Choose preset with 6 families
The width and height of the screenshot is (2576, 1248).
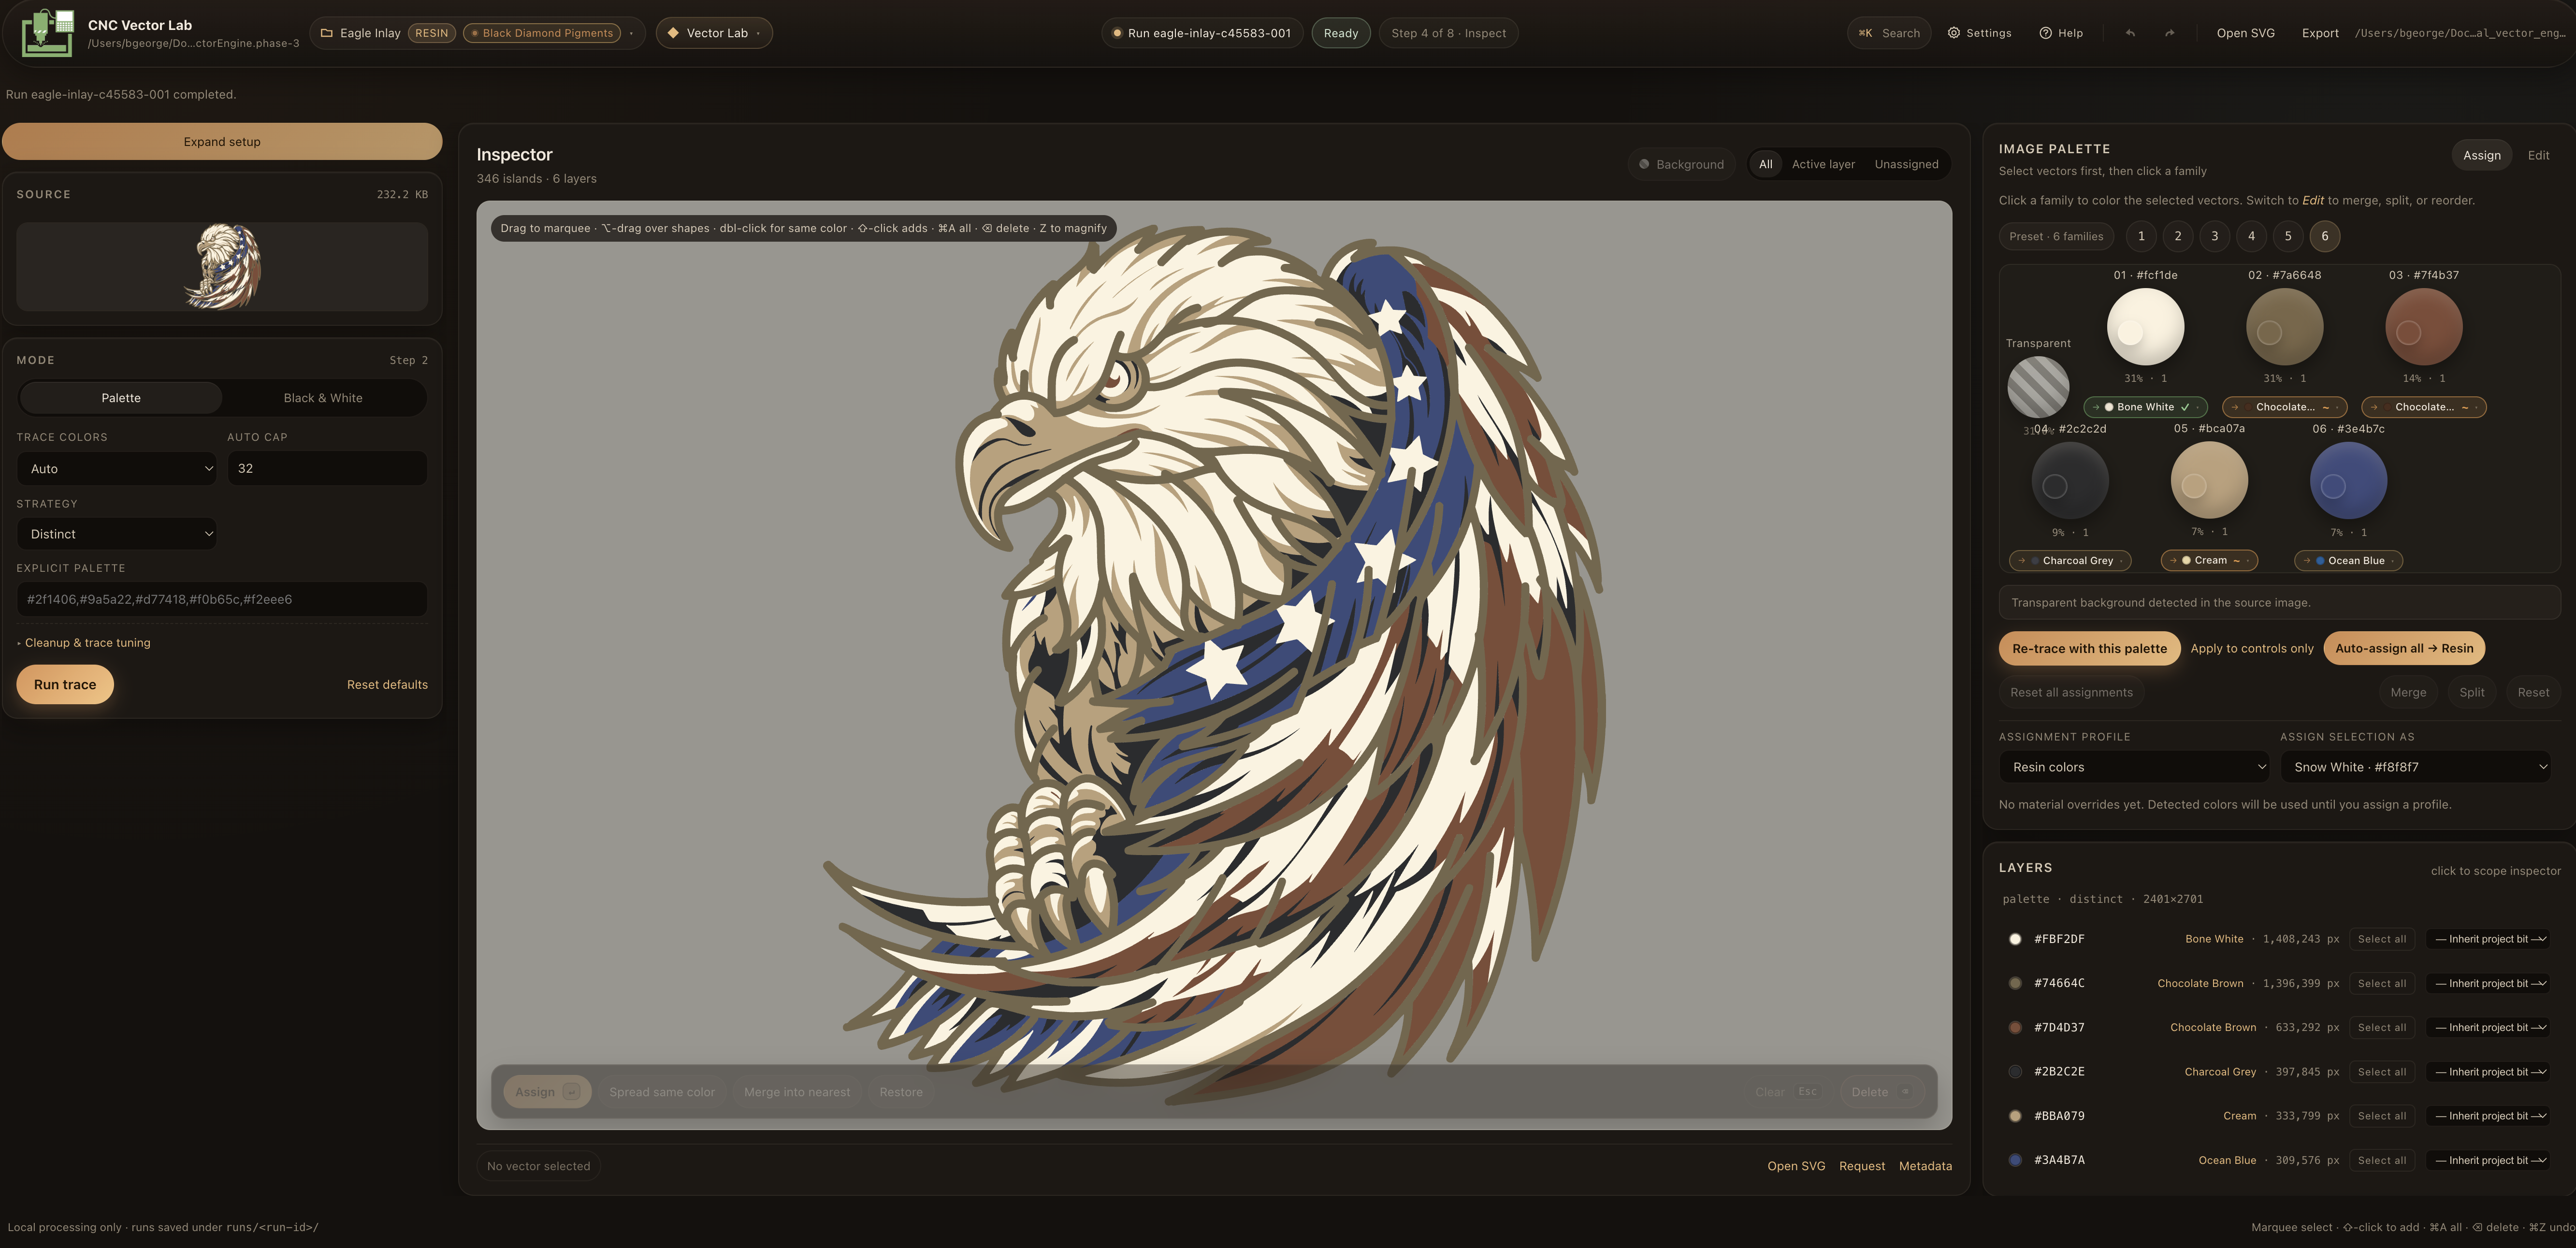click(x=2325, y=236)
